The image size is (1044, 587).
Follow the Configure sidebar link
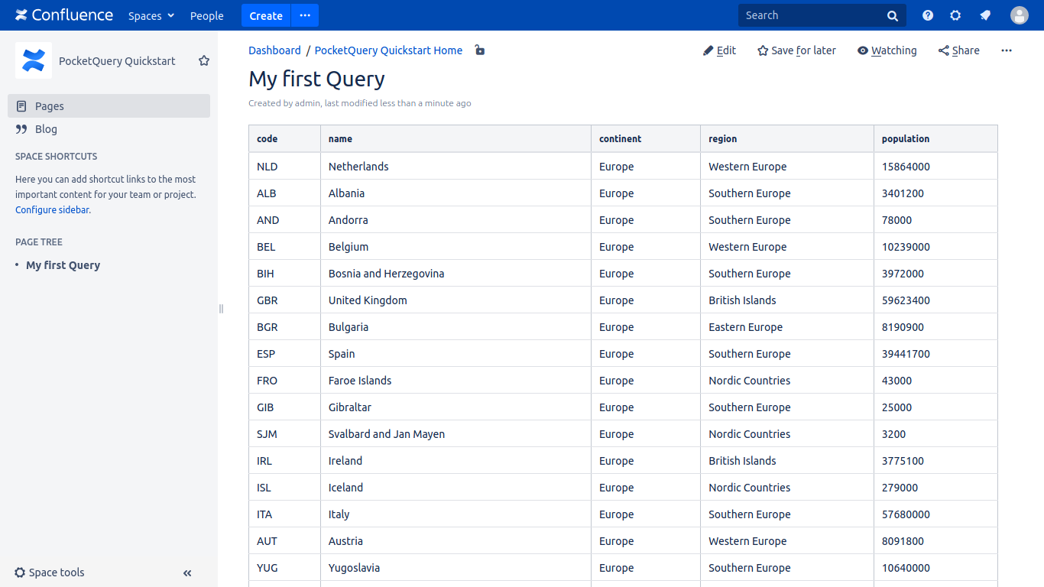coord(52,209)
